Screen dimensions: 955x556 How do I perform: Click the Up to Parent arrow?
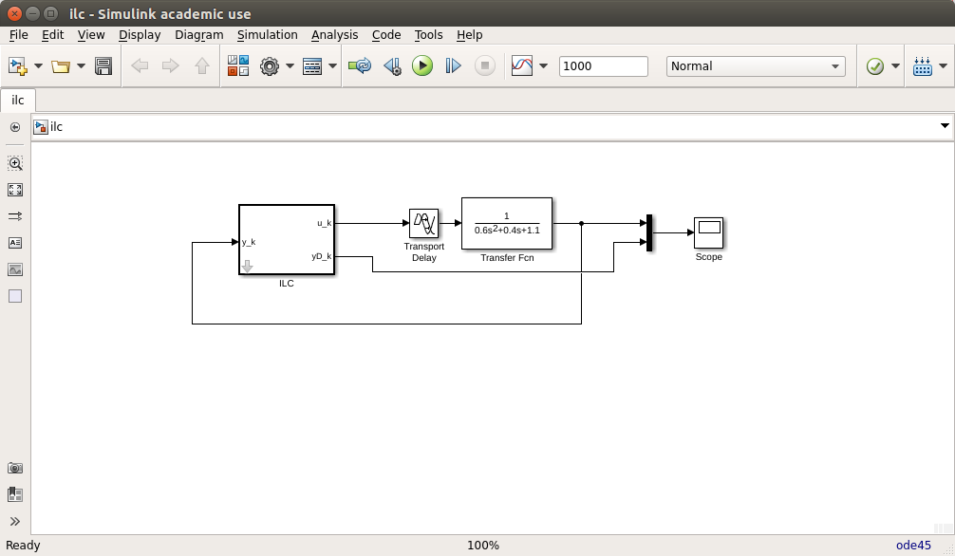pos(202,65)
